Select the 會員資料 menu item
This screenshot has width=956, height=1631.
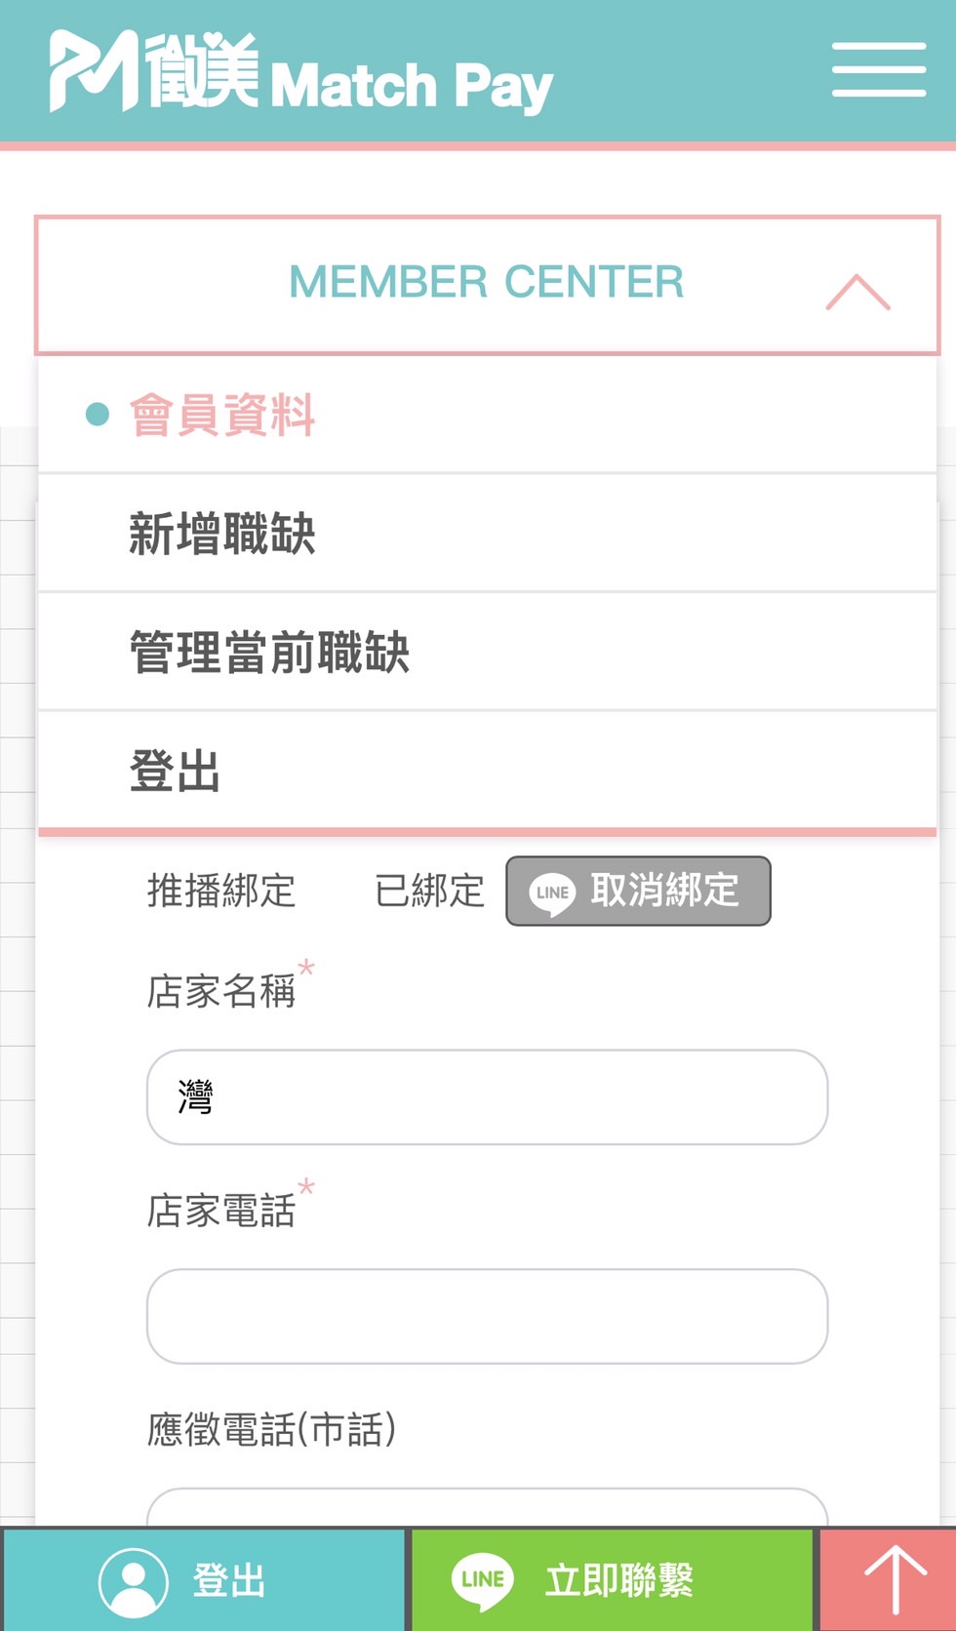(x=222, y=416)
